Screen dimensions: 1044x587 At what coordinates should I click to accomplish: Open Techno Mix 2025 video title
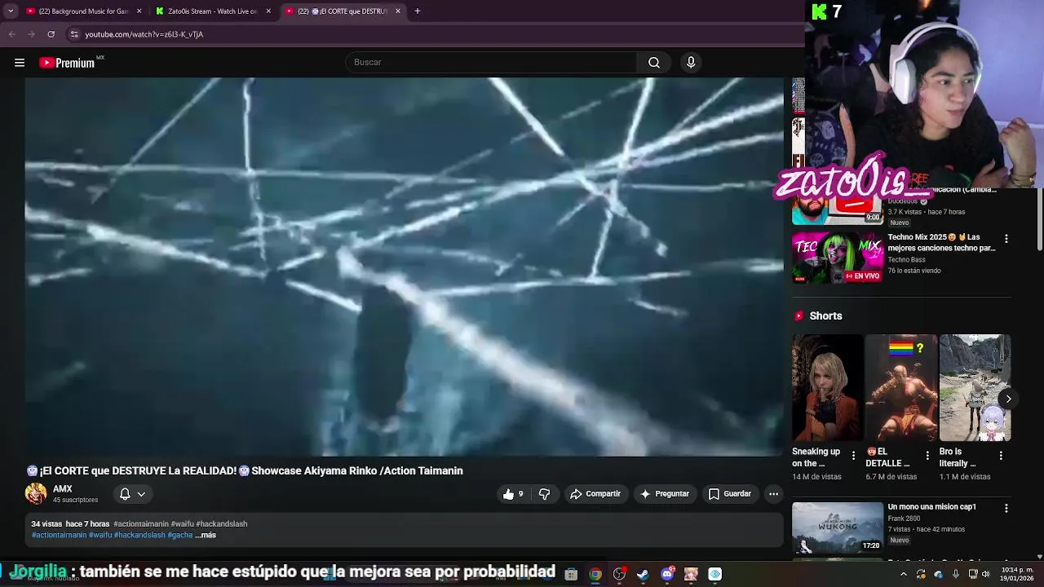(941, 242)
